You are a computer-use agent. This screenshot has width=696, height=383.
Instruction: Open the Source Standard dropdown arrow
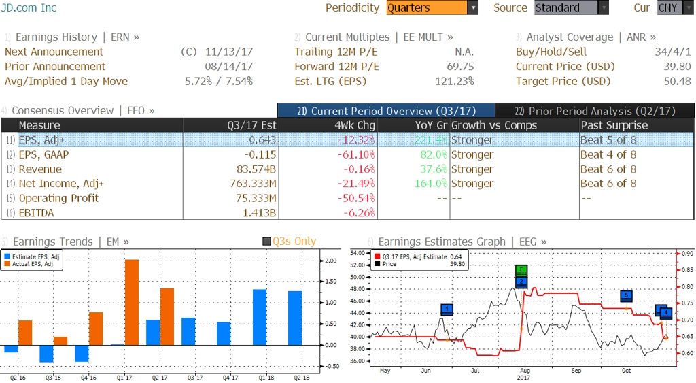(x=604, y=8)
